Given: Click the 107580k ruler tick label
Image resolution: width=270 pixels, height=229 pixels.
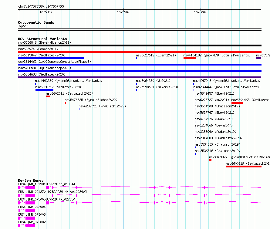Looking at the screenshot, I should click(46, 12).
